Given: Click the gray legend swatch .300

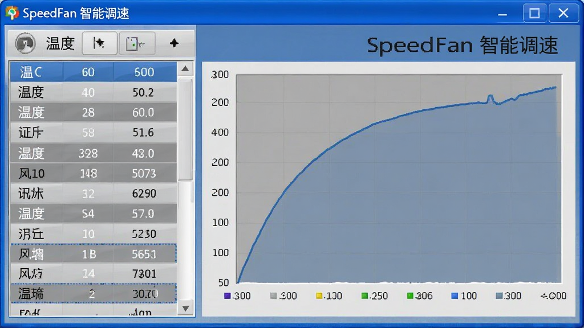Looking at the screenshot, I should coord(273,296).
